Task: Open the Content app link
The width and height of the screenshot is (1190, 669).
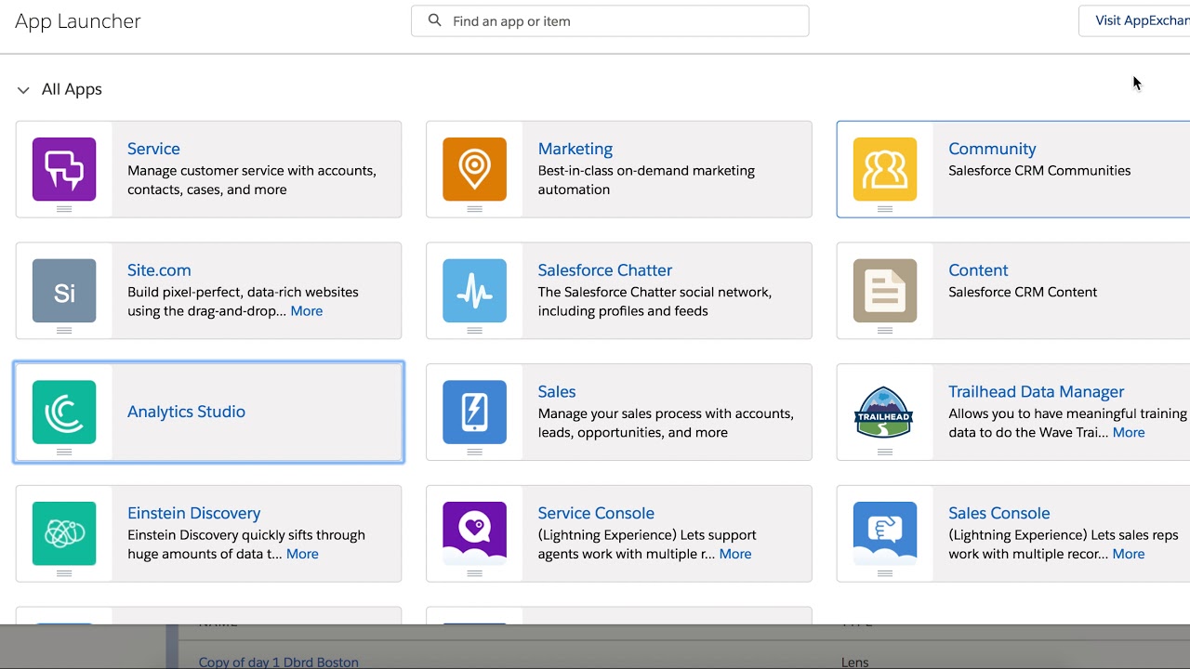Action: 978,270
